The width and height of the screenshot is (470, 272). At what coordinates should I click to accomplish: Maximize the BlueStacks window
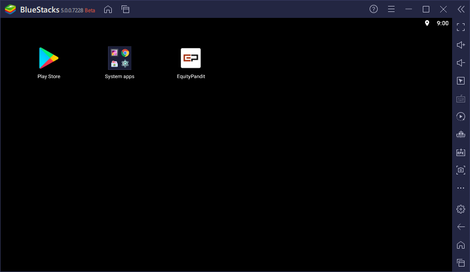tap(426, 9)
